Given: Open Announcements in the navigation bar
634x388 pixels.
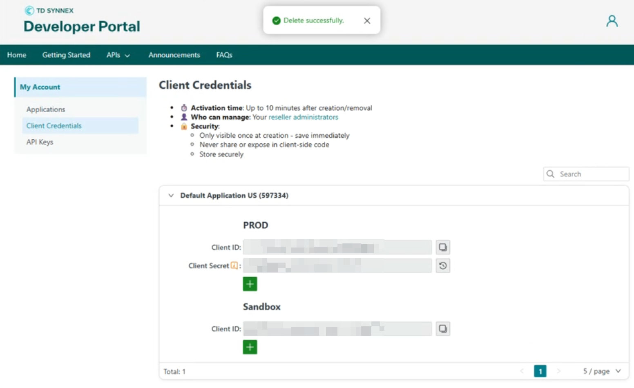Looking at the screenshot, I should coord(174,55).
